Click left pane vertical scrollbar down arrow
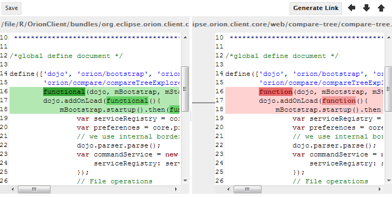Image resolution: width=392 pixels, height=197 pixels. [x=185, y=181]
